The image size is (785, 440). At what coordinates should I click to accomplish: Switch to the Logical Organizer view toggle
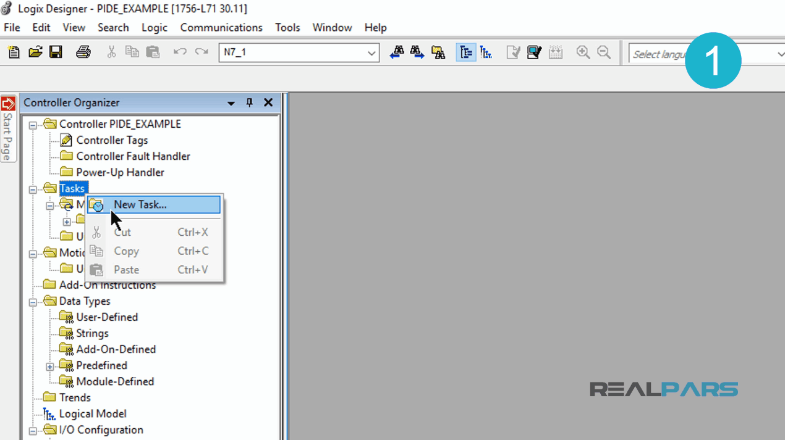[486, 52]
